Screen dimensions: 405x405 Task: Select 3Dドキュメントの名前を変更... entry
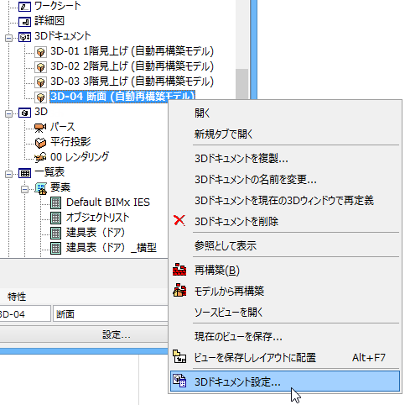point(285,179)
